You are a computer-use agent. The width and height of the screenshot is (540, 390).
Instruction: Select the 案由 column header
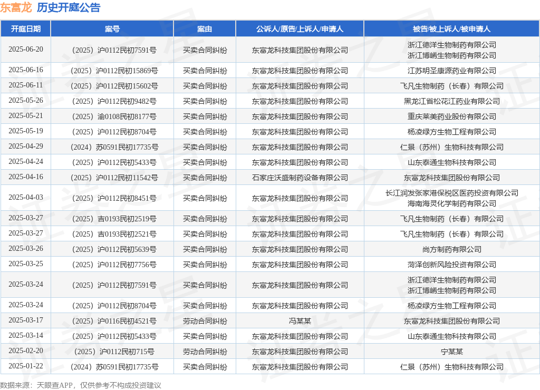pyautogui.click(x=205, y=29)
